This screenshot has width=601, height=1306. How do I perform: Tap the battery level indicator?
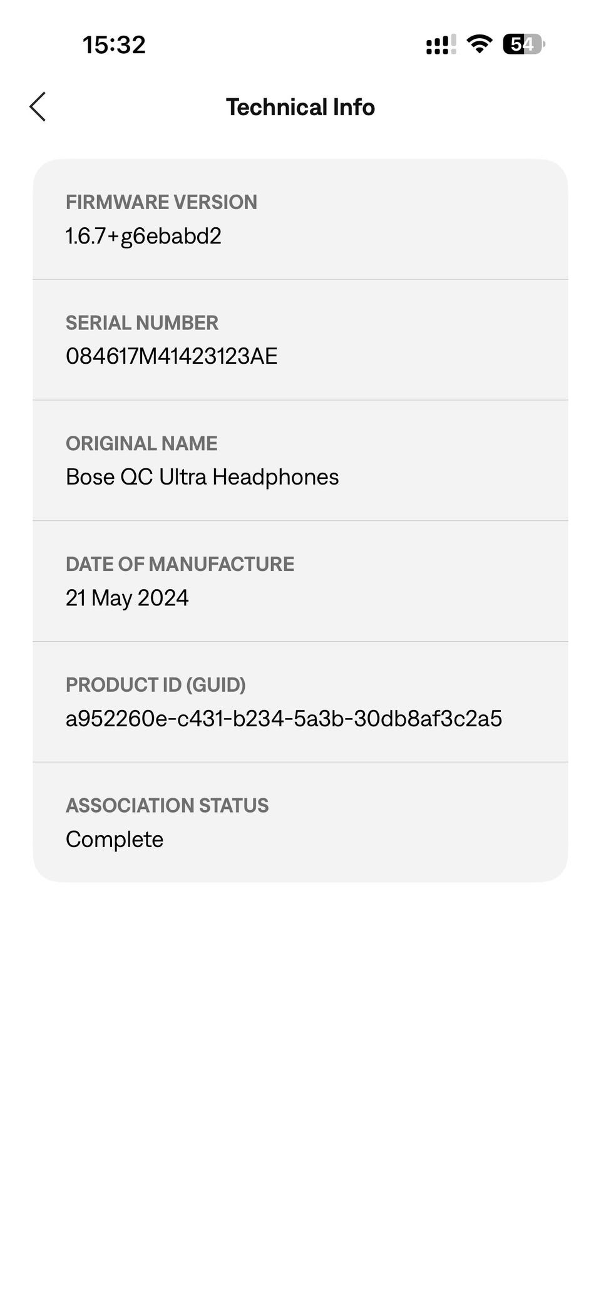click(523, 44)
